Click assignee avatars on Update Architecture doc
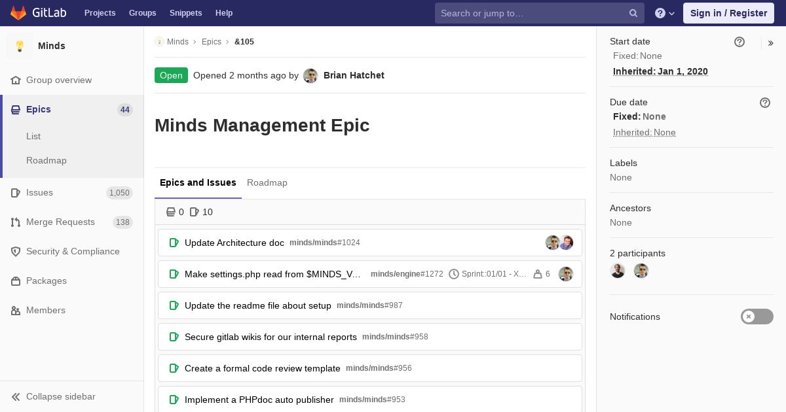 (559, 243)
